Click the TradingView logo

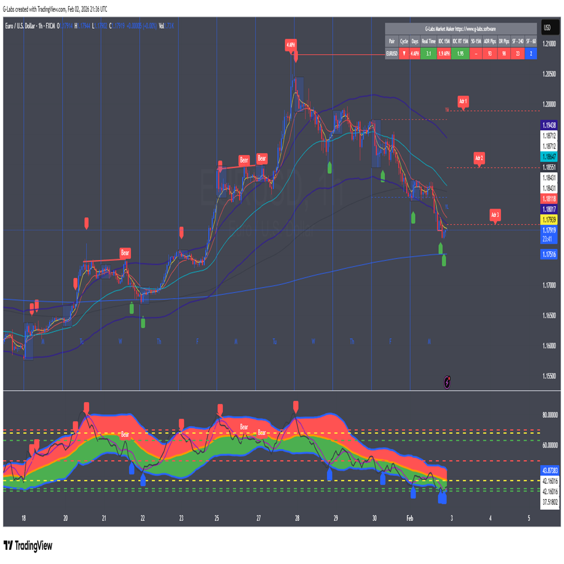[28, 545]
